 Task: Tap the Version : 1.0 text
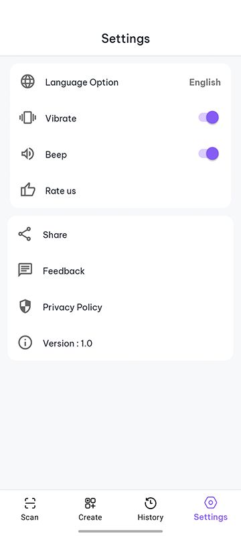pyautogui.click(x=68, y=343)
